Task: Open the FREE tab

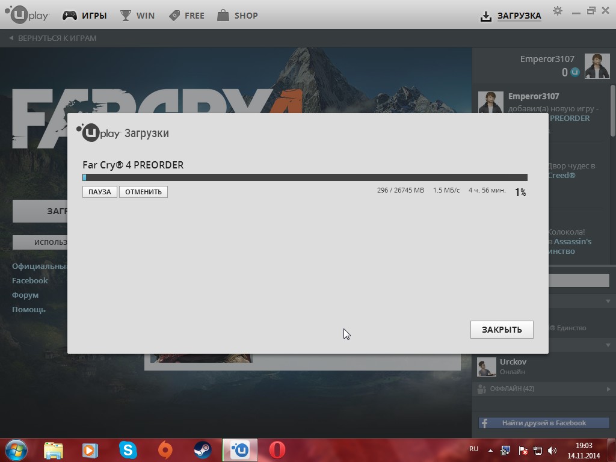Action: (x=194, y=16)
